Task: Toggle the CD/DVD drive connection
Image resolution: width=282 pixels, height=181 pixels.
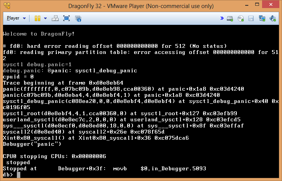Action: click(x=241, y=18)
